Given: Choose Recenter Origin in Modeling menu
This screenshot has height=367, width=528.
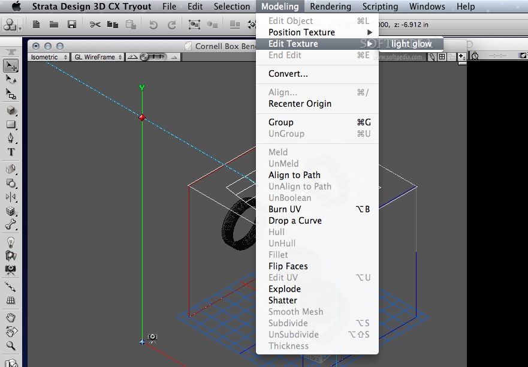Looking at the screenshot, I should (x=317, y=104).
